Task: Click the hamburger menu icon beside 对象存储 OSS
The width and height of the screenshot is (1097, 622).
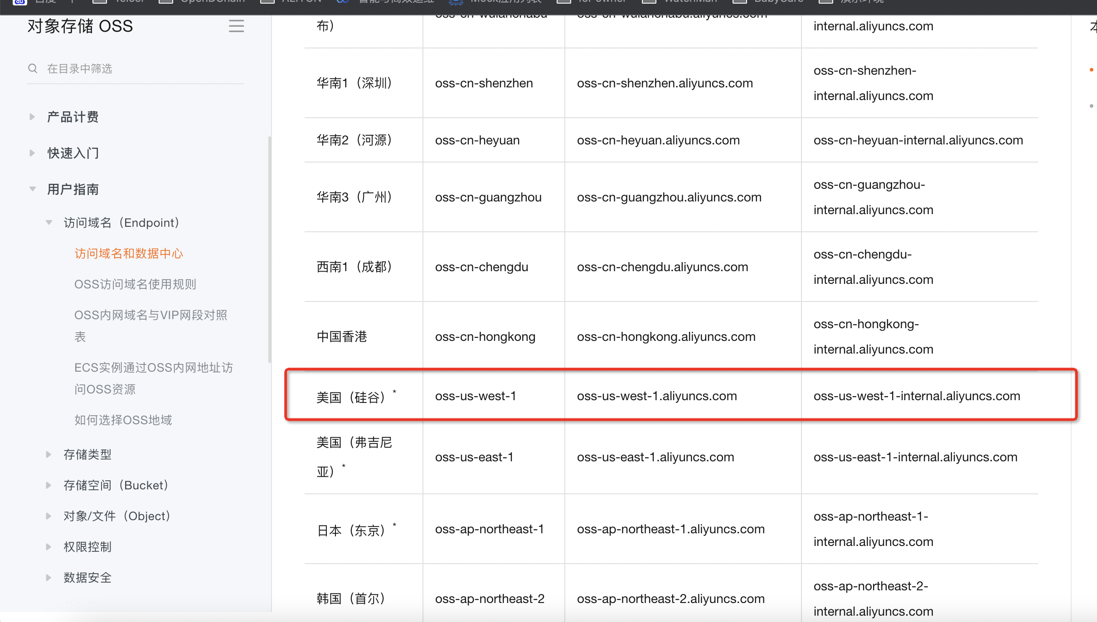Action: (x=236, y=26)
